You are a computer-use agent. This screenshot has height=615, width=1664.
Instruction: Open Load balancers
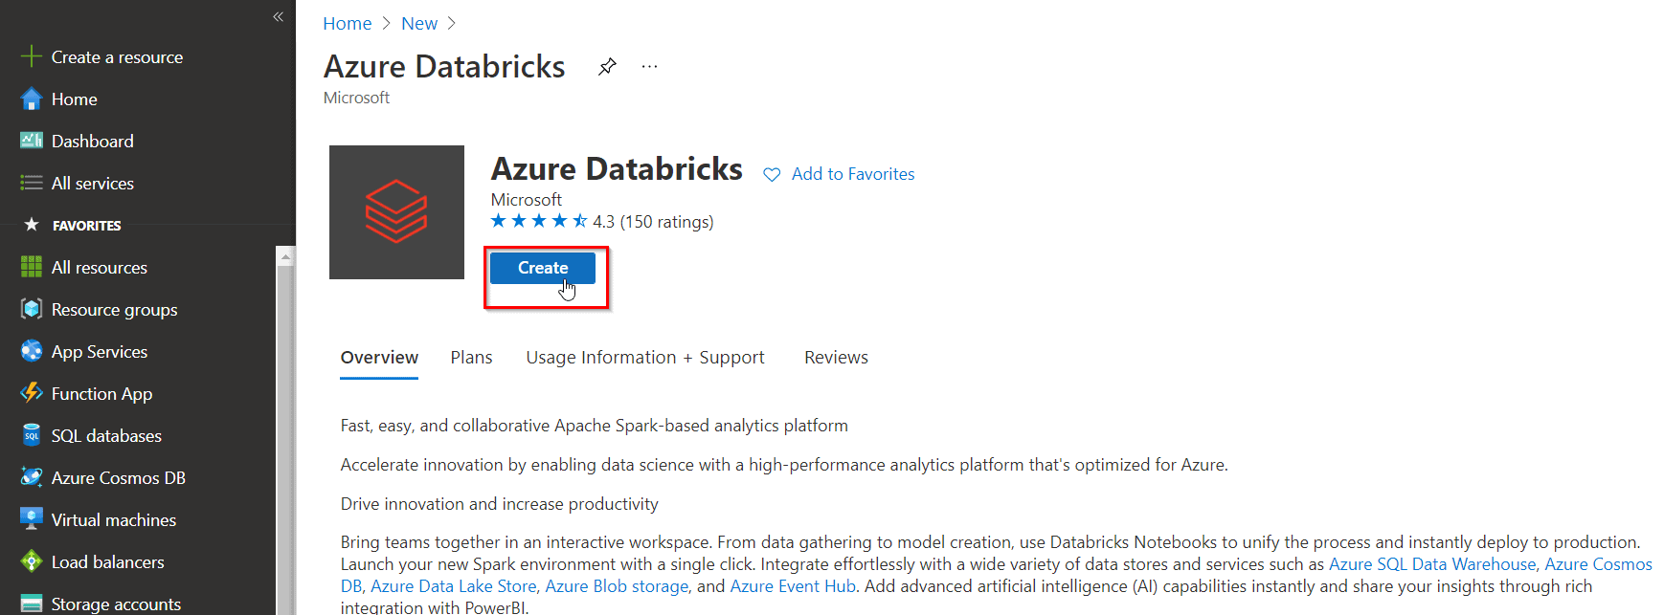105,561
